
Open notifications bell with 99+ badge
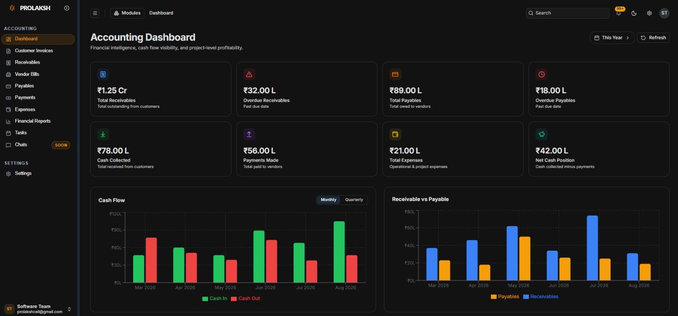pyautogui.click(x=619, y=12)
